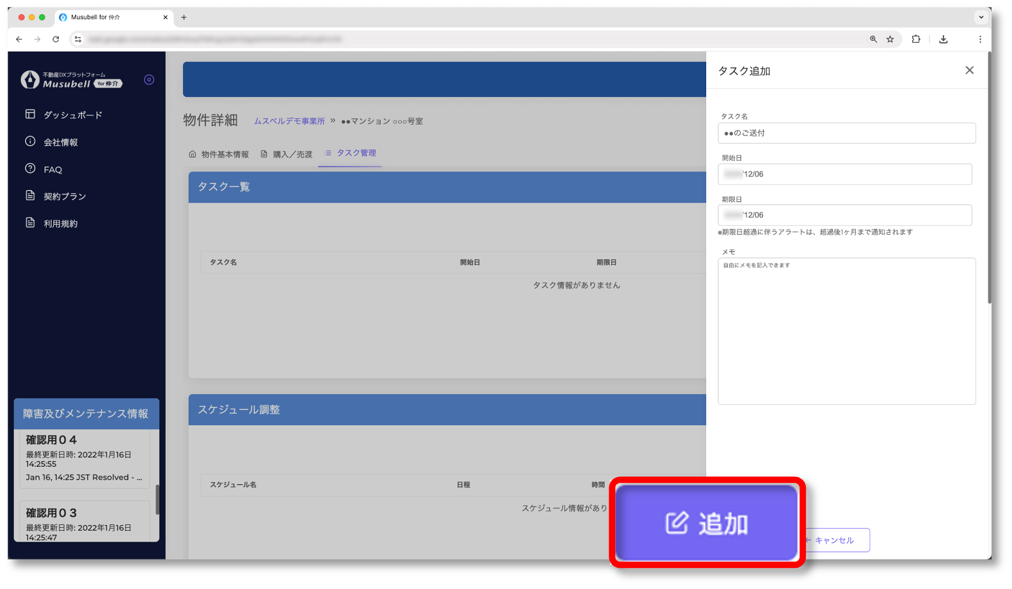Viewport: 1012px width, 589px height.
Task: Switch to 購入／売渡 tab
Action: pos(287,154)
